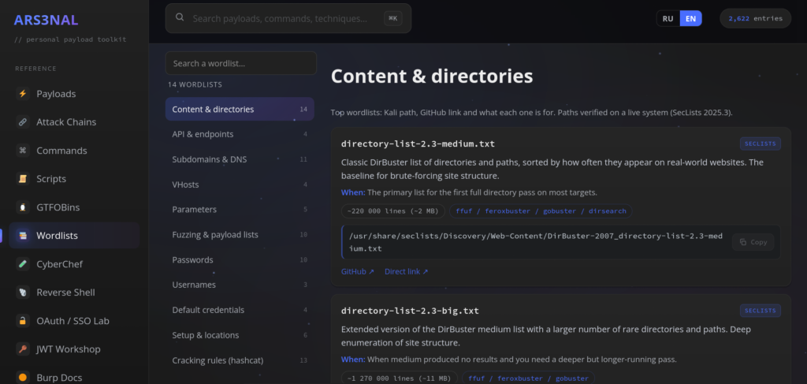
Task: Select Setup & locations category
Action: [x=240, y=335]
